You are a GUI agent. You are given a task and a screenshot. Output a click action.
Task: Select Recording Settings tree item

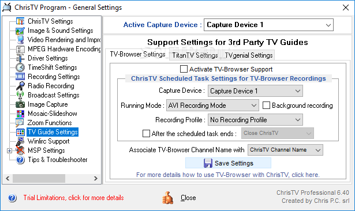coord(54,77)
